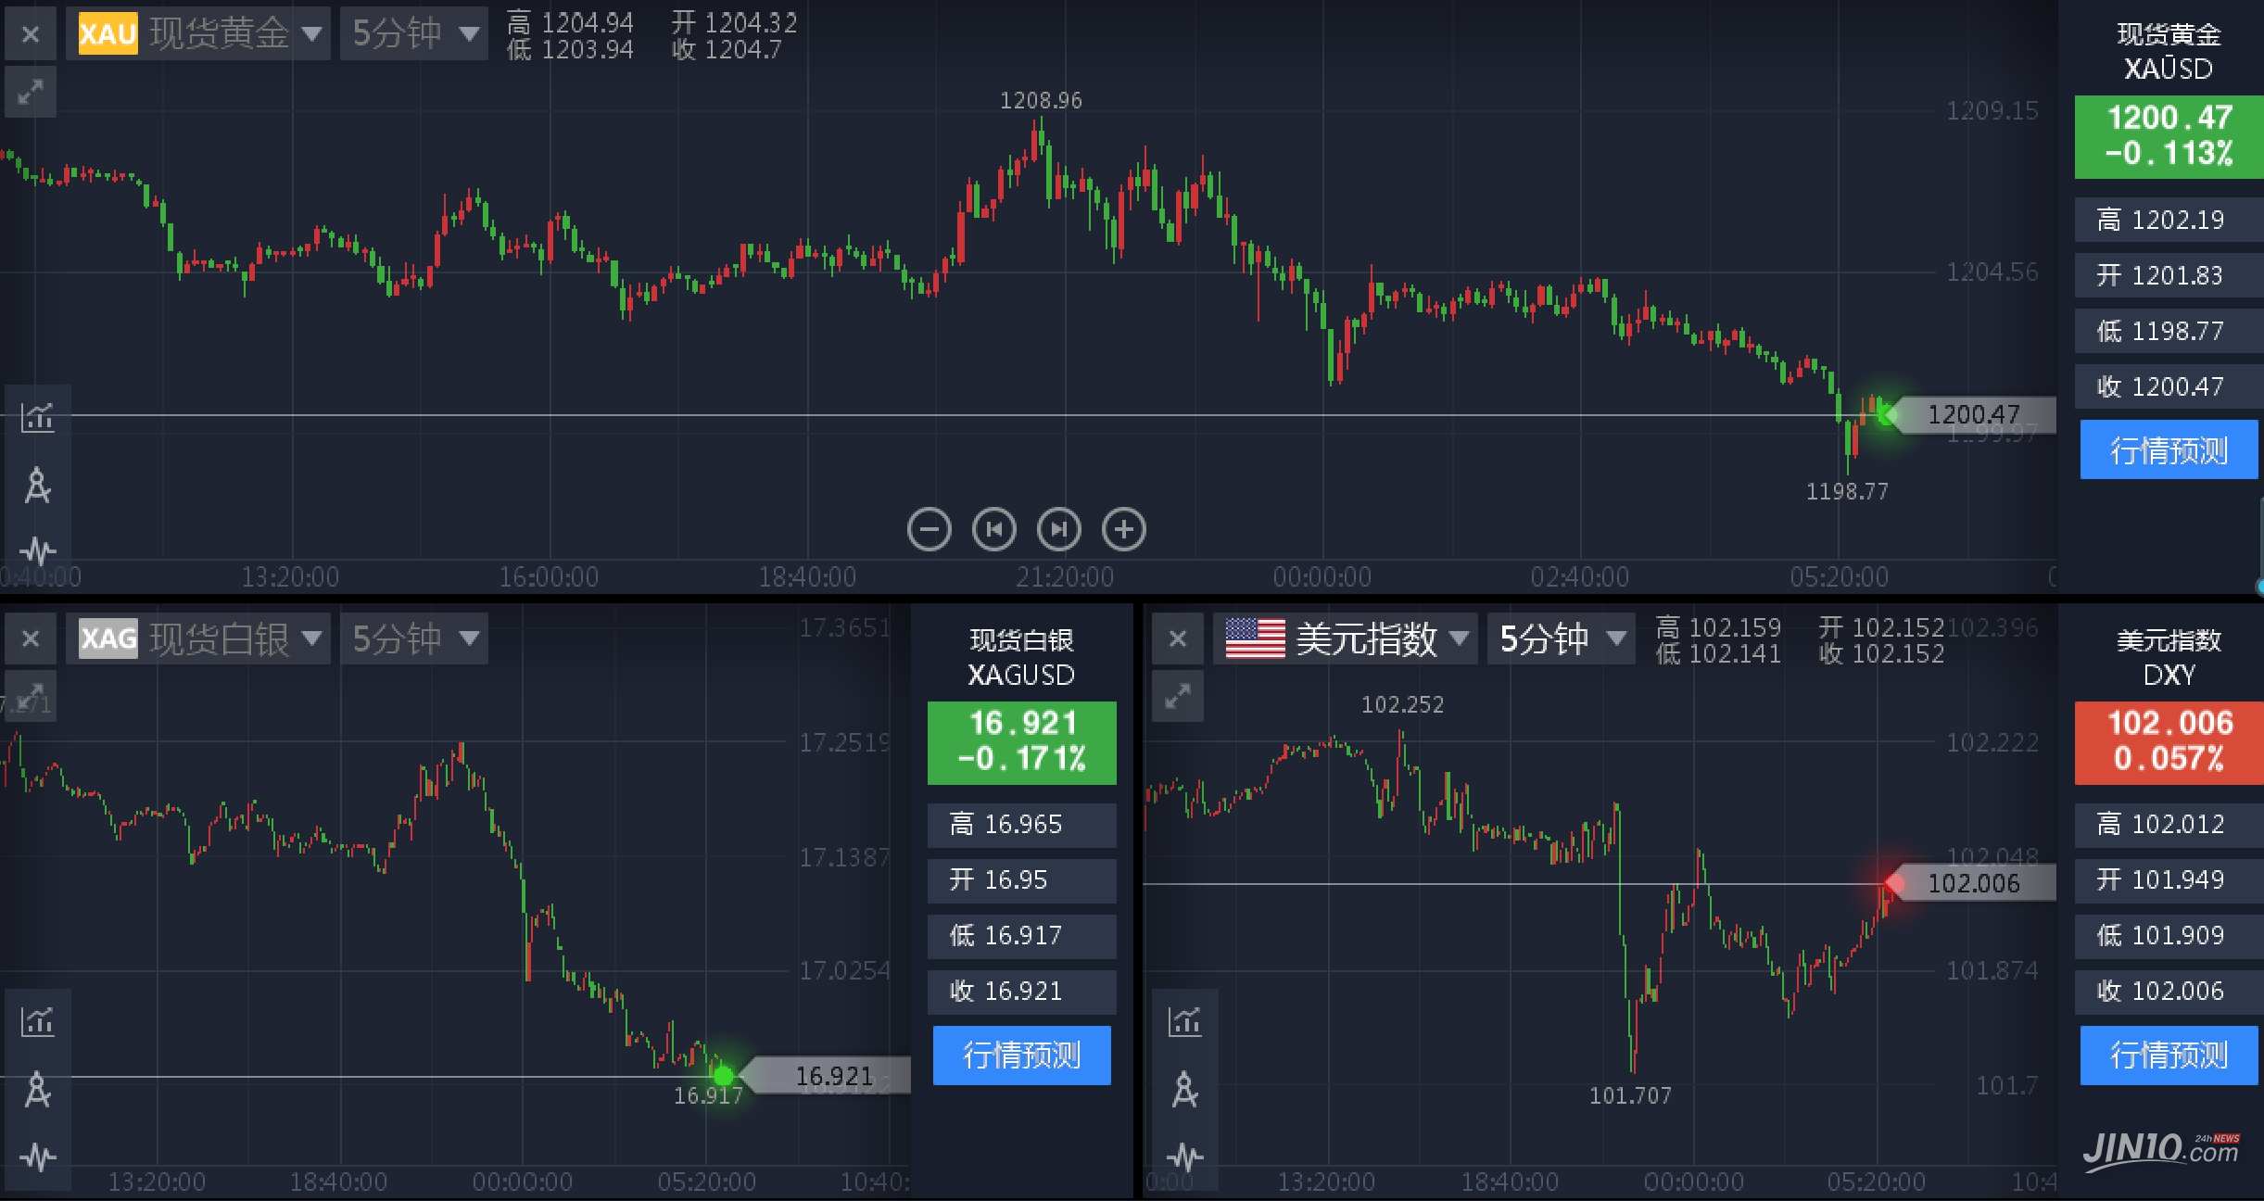The height and width of the screenshot is (1201, 2264).
Task: Open indicator waveform tool in DXY panel
Action: coord(1185,1156)
